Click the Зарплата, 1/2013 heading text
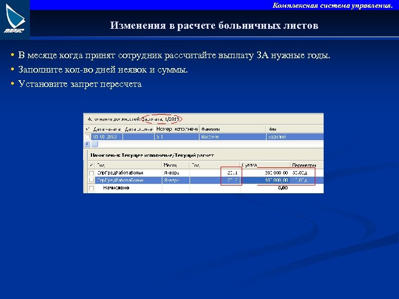Image resolution: width=399 pixels, height=299 pixels. (161, 119)
